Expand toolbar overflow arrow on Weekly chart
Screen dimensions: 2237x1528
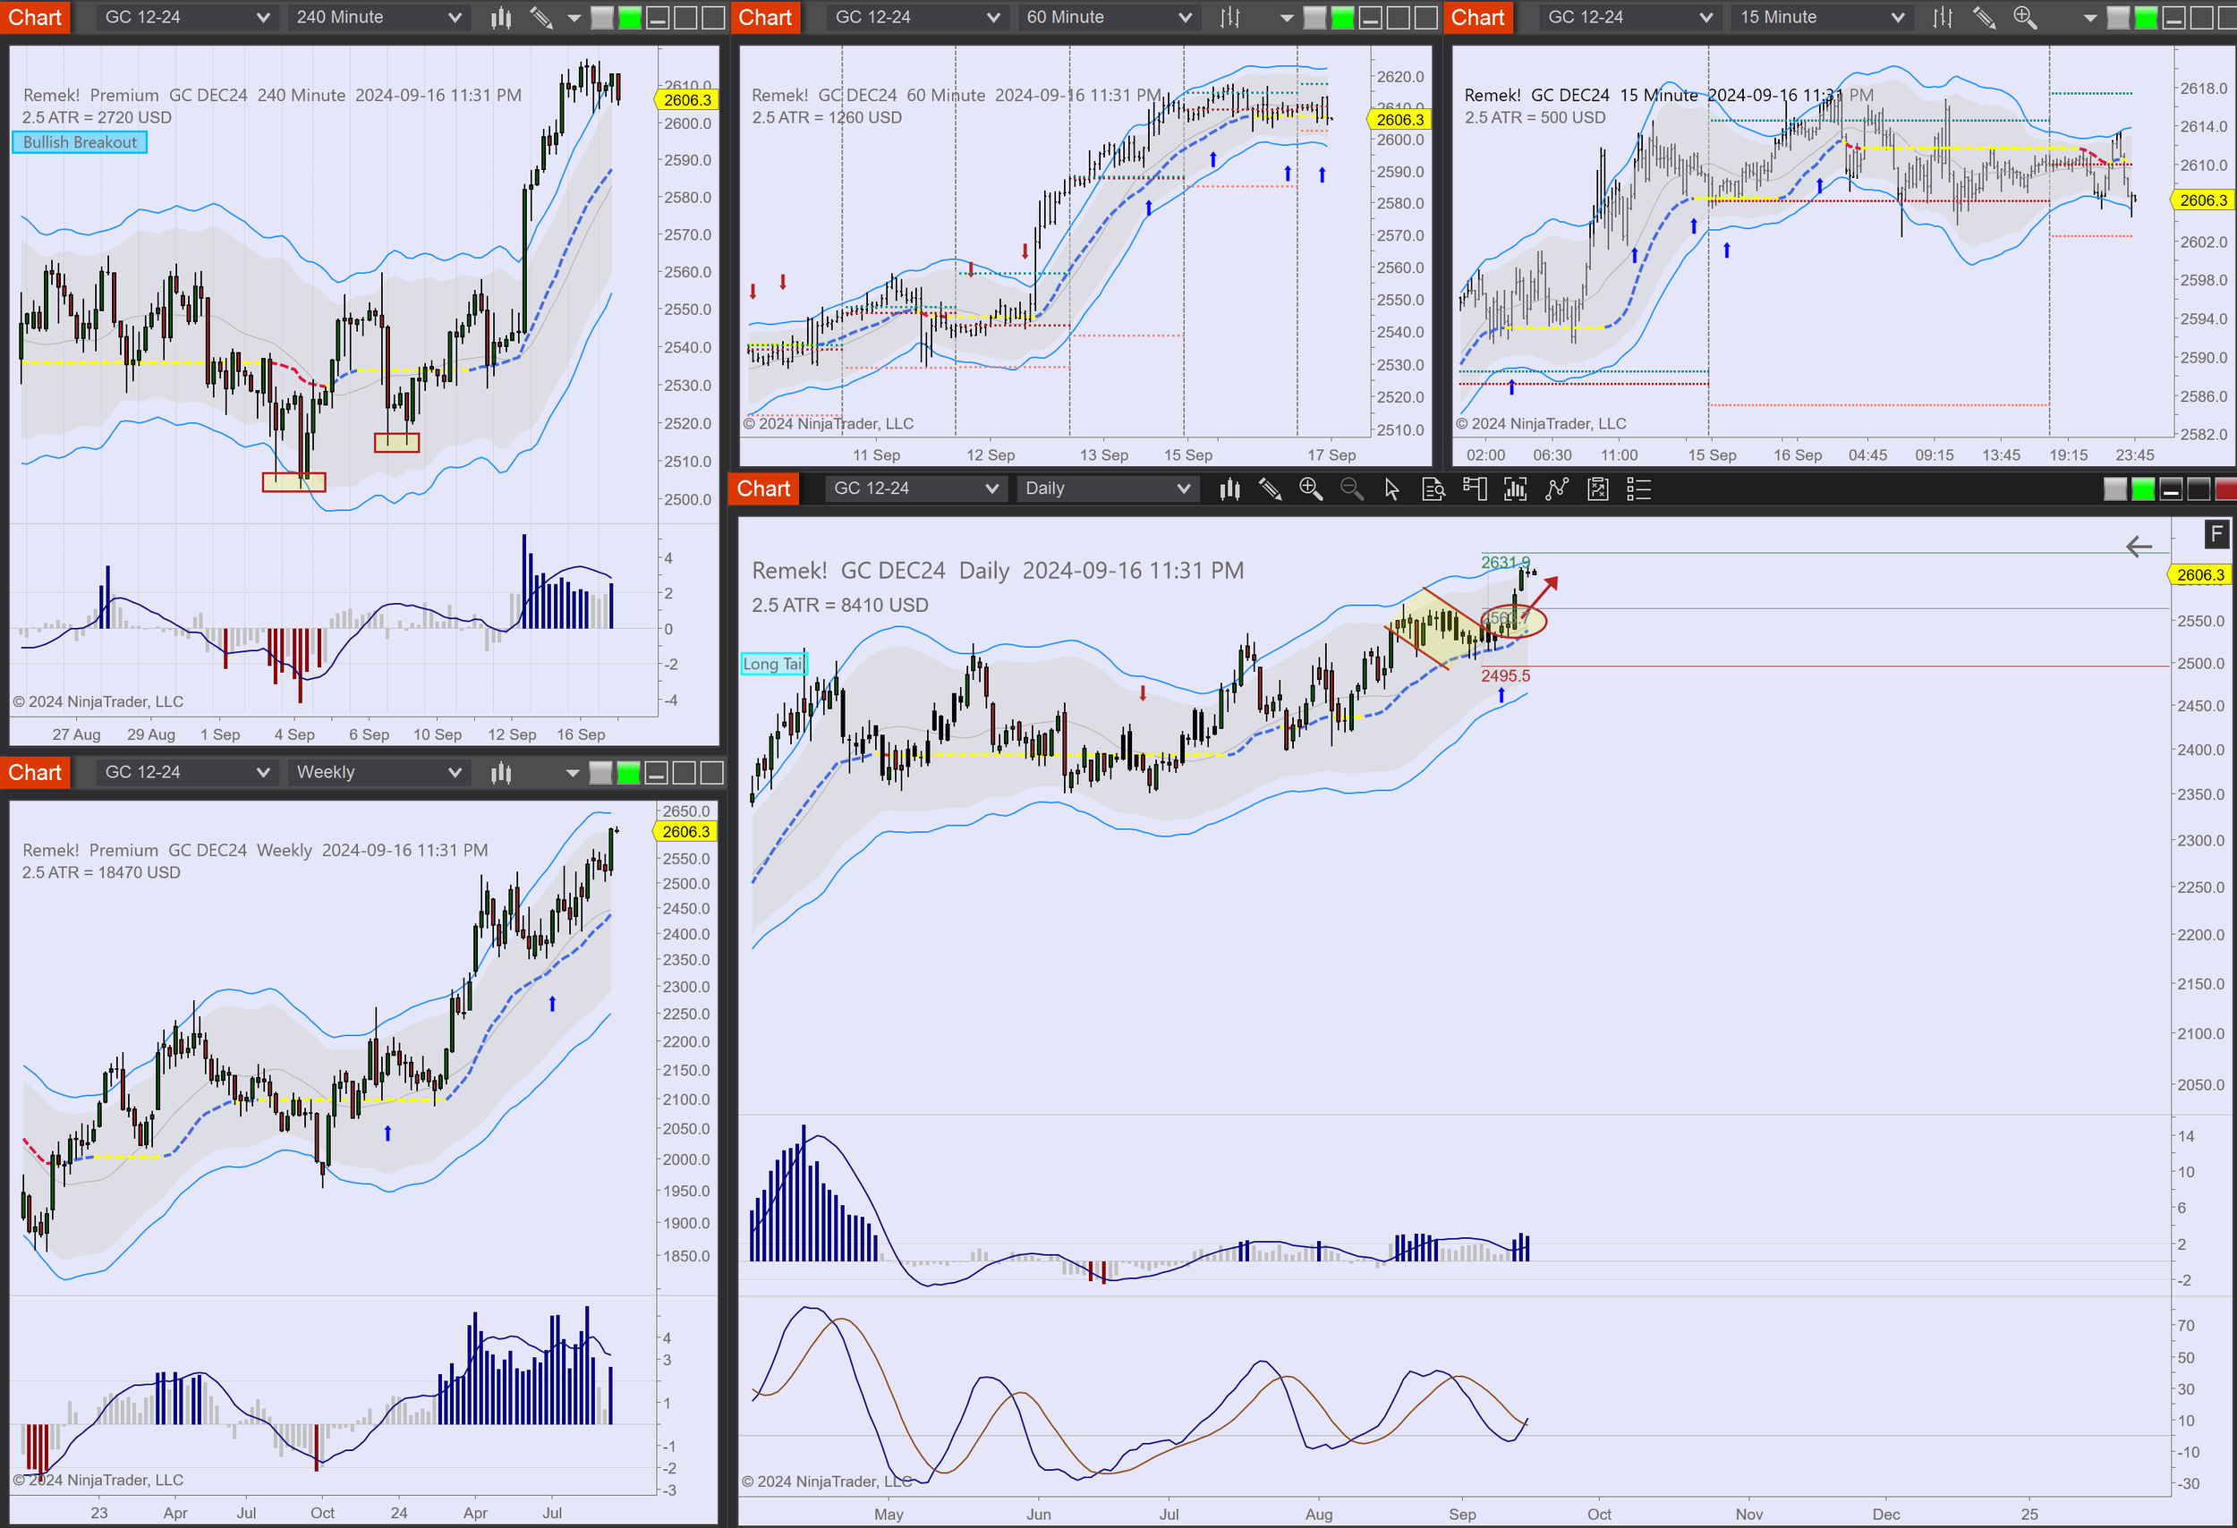pyautogui.click(x=573, y=774)
